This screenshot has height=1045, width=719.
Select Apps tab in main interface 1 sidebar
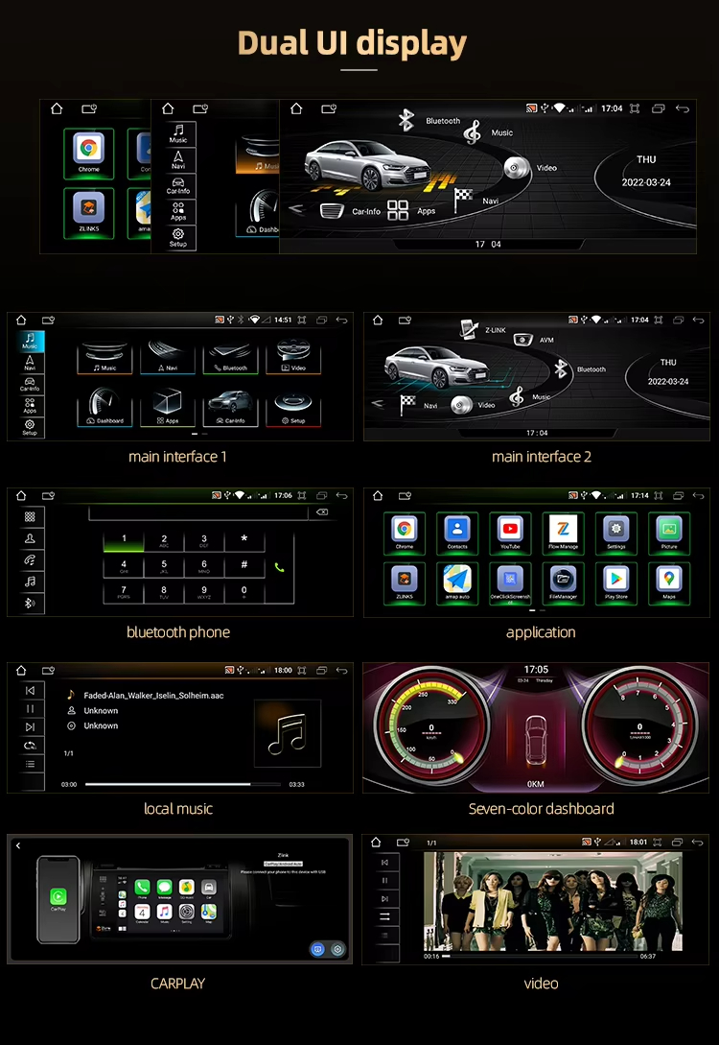click(x=30, y=406)
